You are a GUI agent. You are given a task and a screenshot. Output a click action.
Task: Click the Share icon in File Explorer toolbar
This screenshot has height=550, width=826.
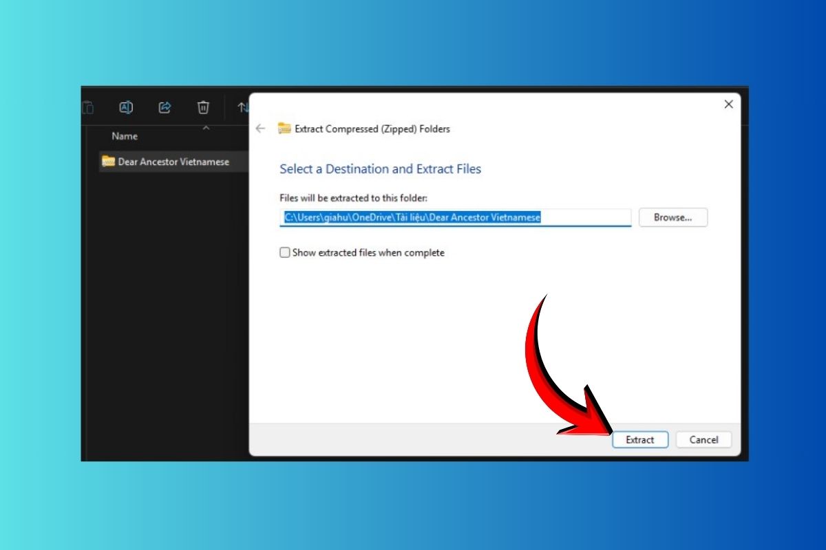tap(165, 107)
